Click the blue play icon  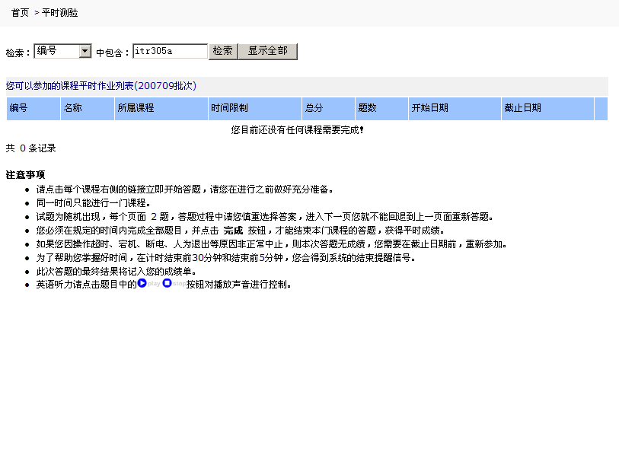point(142,284)
